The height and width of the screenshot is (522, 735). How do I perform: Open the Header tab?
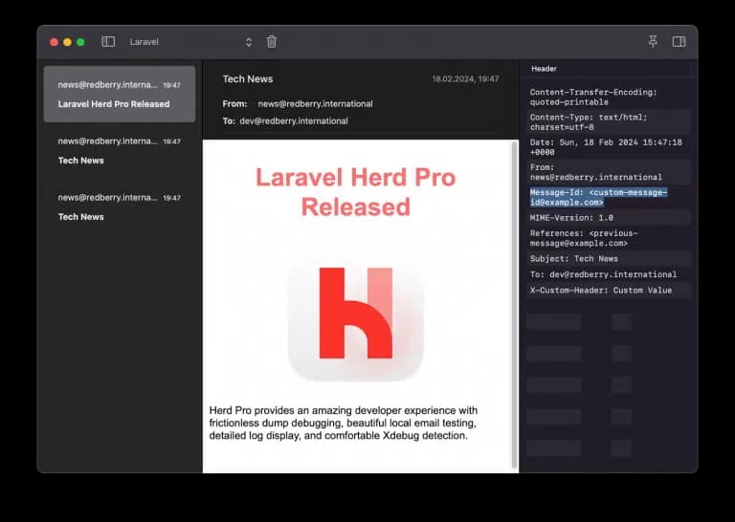point(544,69)
